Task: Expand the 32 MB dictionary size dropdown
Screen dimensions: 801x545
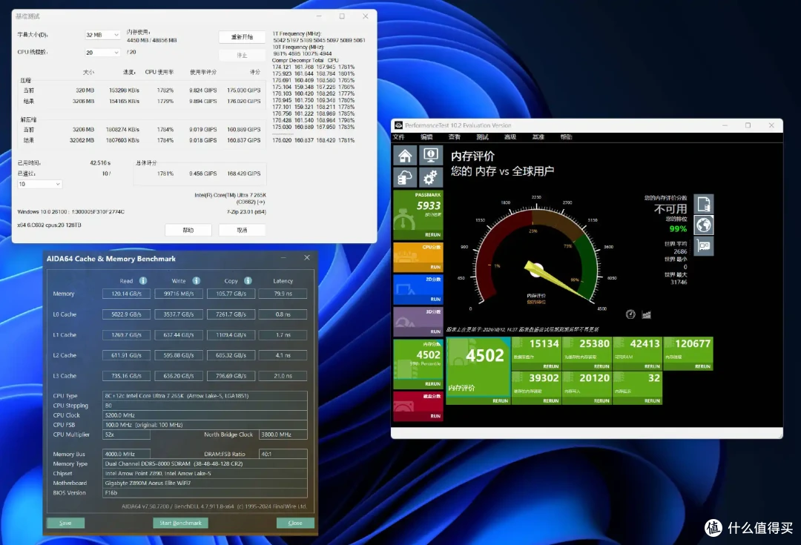Action: [102, 35]
